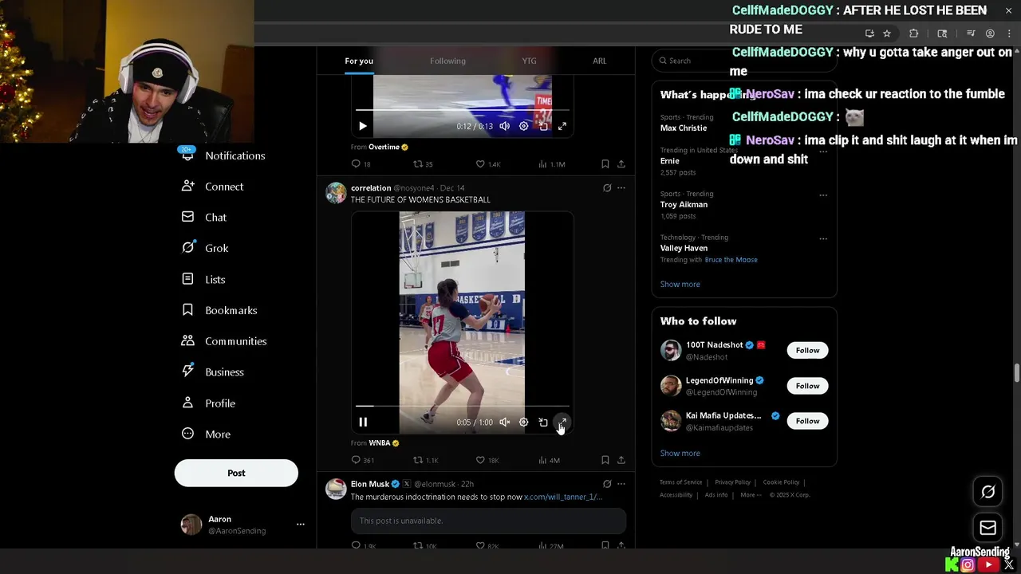The height and width of the screenshot is (574, 1021).
Task: Open more options on Elon Musk post
Action: 621,484
